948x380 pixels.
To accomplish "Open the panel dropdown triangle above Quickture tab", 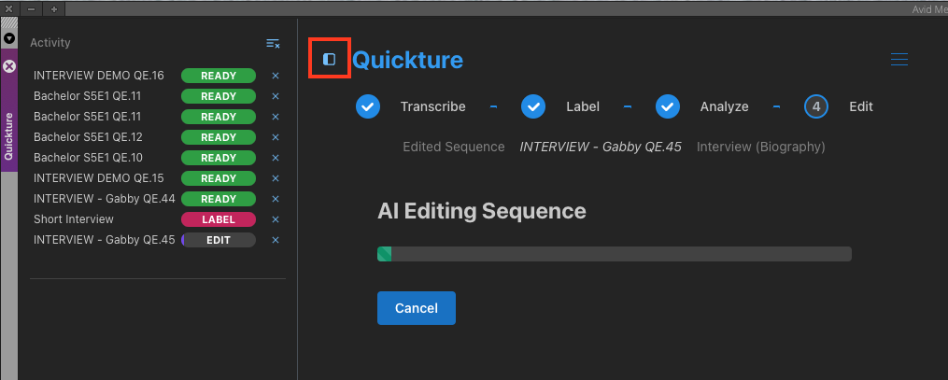I will tap(9, 38).
